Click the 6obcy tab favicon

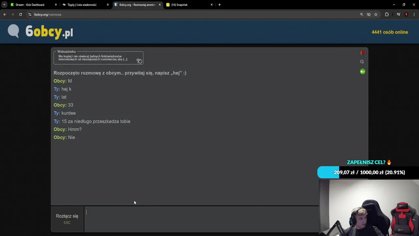116,5
